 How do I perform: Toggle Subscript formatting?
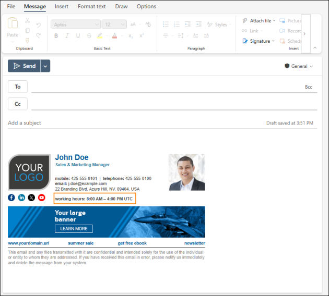(x=131, y=36)
